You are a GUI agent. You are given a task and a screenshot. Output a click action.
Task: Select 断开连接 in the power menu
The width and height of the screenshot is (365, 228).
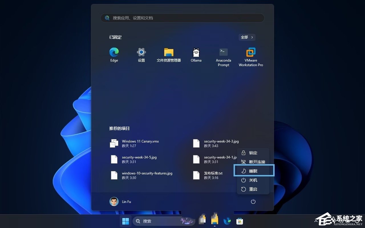point(253,162)
